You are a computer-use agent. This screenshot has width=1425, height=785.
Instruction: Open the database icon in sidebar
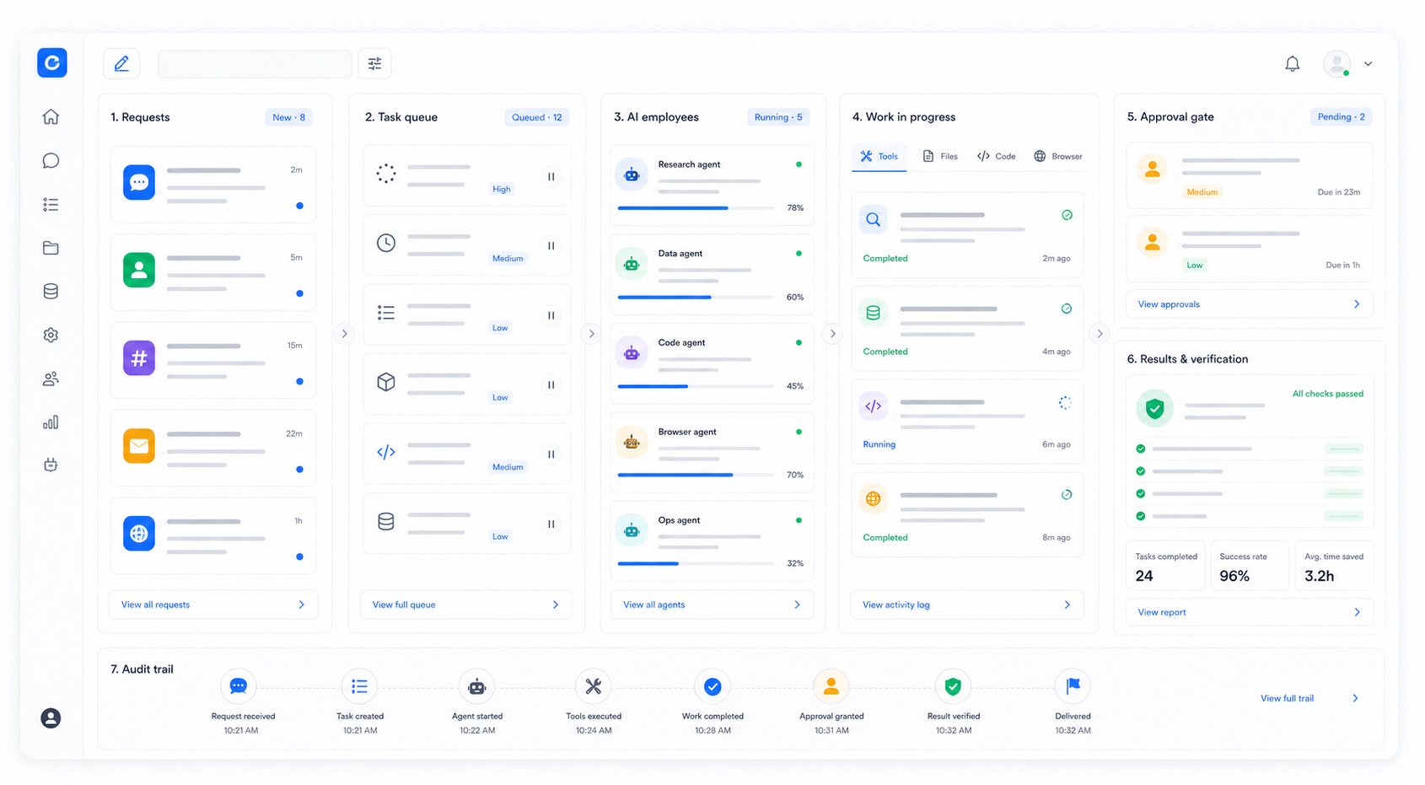point(51,291)
